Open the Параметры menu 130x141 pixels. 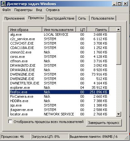tap(23, 10)
